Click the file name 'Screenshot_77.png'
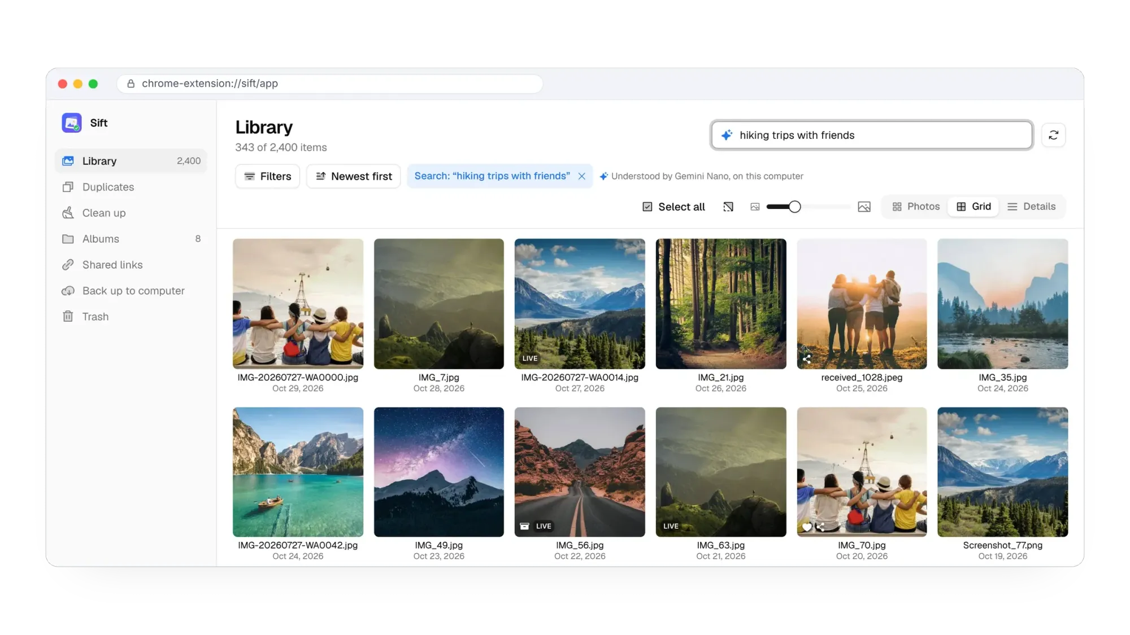1130x635 pixels. [x=1003, y=545]
